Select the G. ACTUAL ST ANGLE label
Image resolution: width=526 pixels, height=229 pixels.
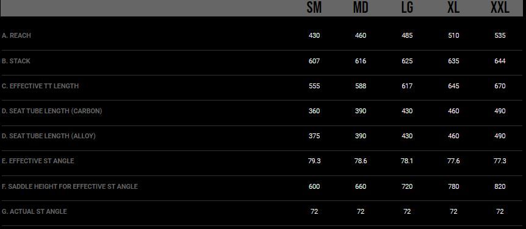pyautogui.click(x=34, y=211)
